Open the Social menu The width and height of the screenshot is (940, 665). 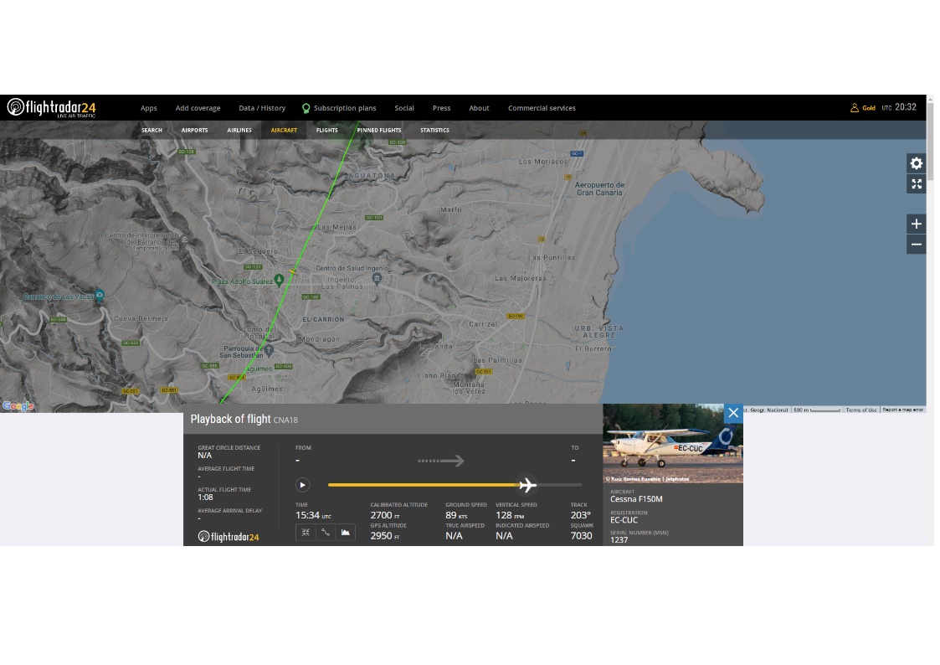(x=404, y=108)
